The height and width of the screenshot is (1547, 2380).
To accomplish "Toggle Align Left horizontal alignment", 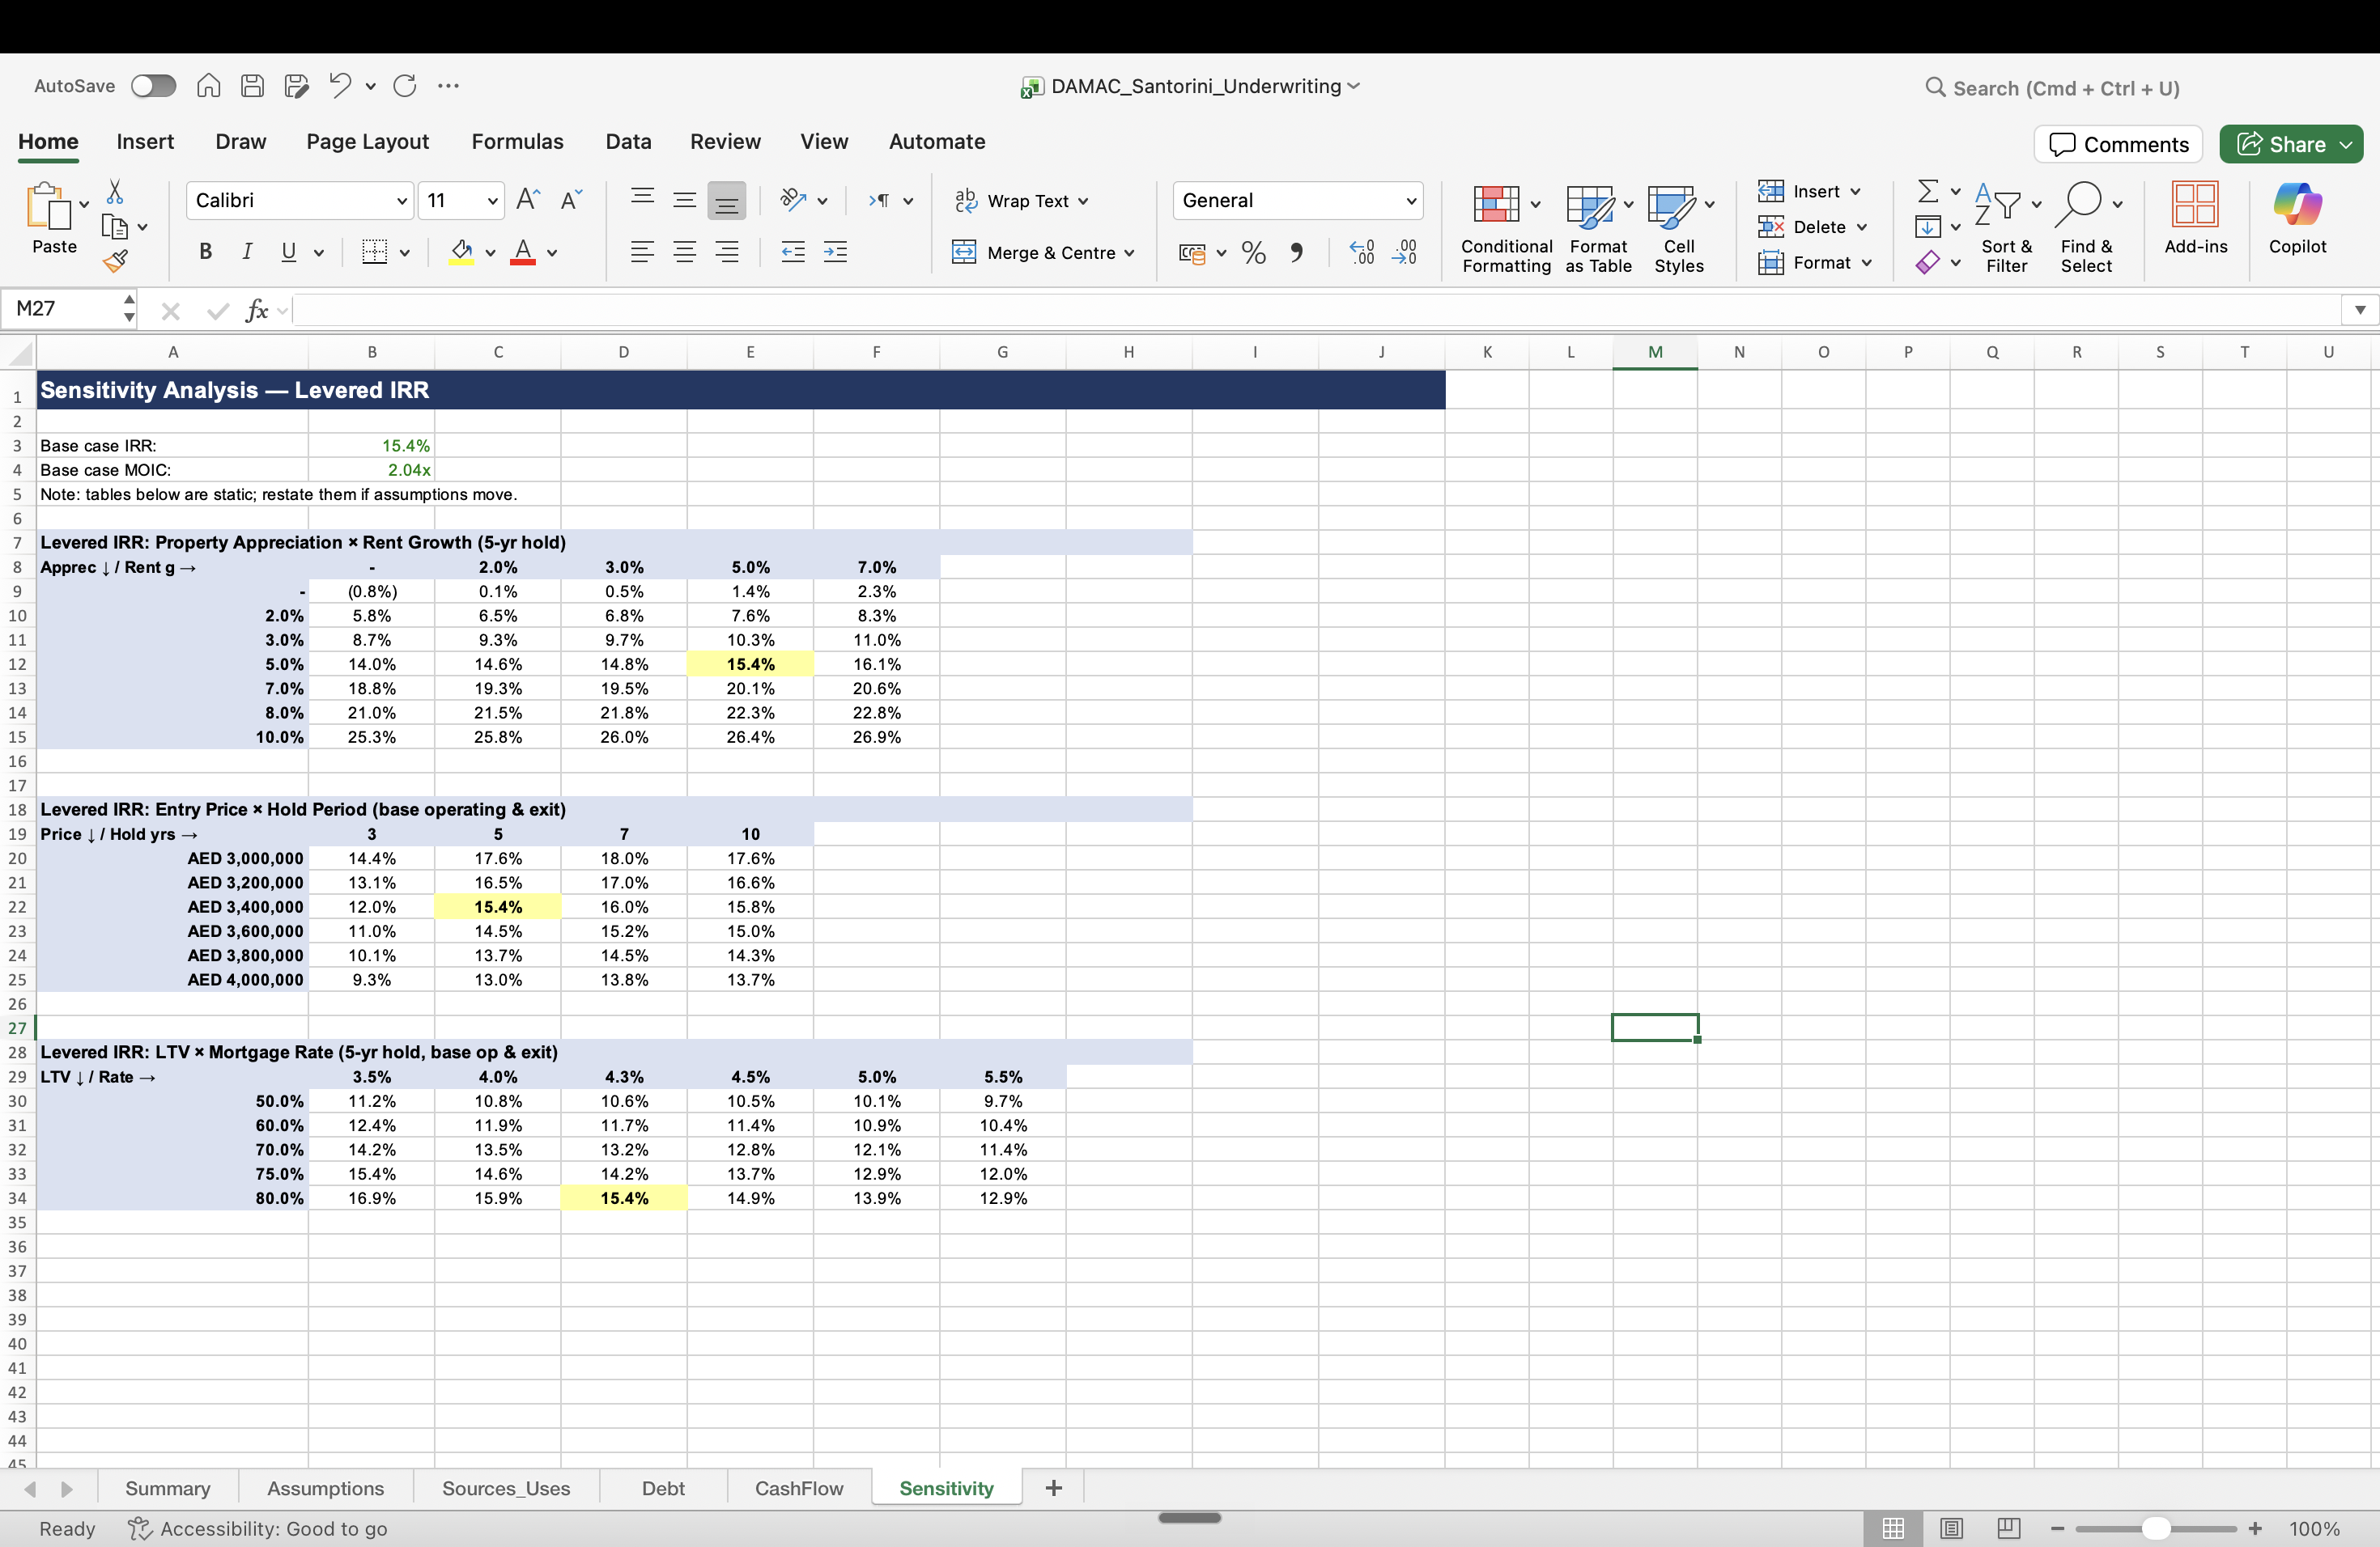I will pyautogui.click(x=642, y=252).
